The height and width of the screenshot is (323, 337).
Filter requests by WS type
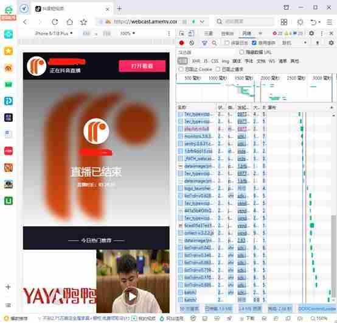tap(272, 61)
